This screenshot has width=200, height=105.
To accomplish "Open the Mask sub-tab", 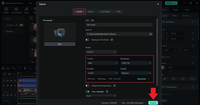I will click(x=174, y=16).
